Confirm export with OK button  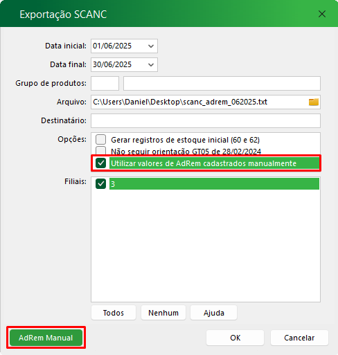(235, 338)
